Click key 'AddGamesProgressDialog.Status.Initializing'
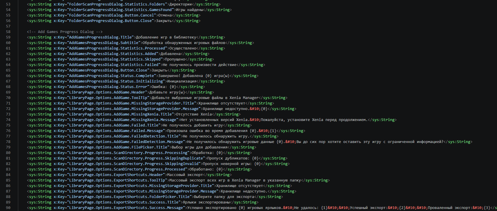 [116, 81]
